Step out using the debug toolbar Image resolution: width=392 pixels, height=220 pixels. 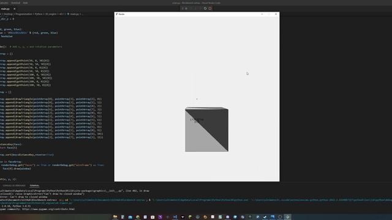click(200, 9)
